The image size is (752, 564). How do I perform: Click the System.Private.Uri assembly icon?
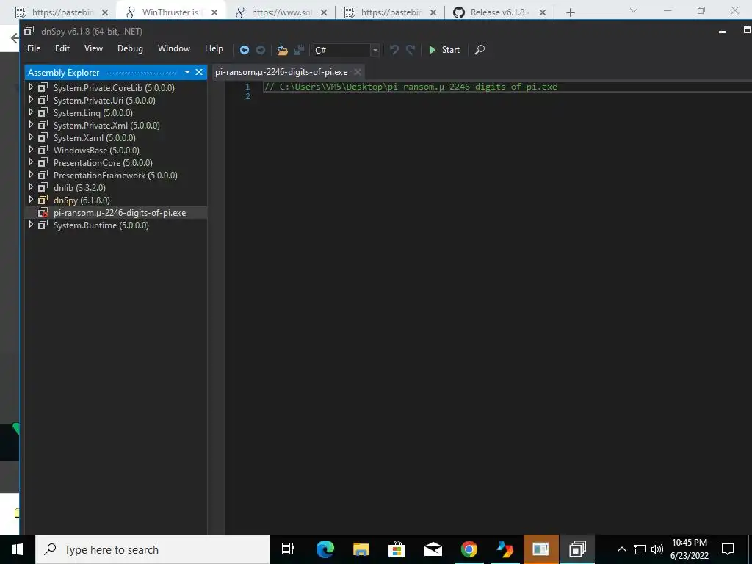[x=43, y=100]
